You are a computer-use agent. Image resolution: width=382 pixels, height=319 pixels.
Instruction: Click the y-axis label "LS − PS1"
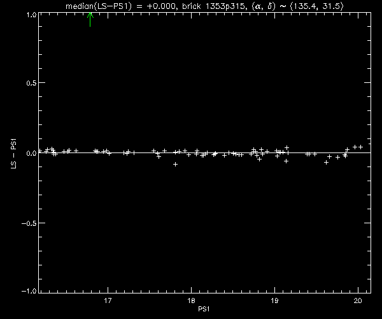click(x=13, y=154)
